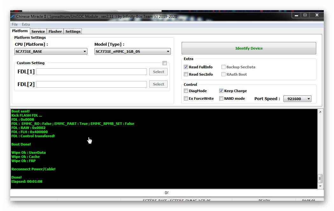Maximize the Chinese Miracle II window
Image resolution: width=334 pixels, height=211 pixels.
[x=305, y=15]
